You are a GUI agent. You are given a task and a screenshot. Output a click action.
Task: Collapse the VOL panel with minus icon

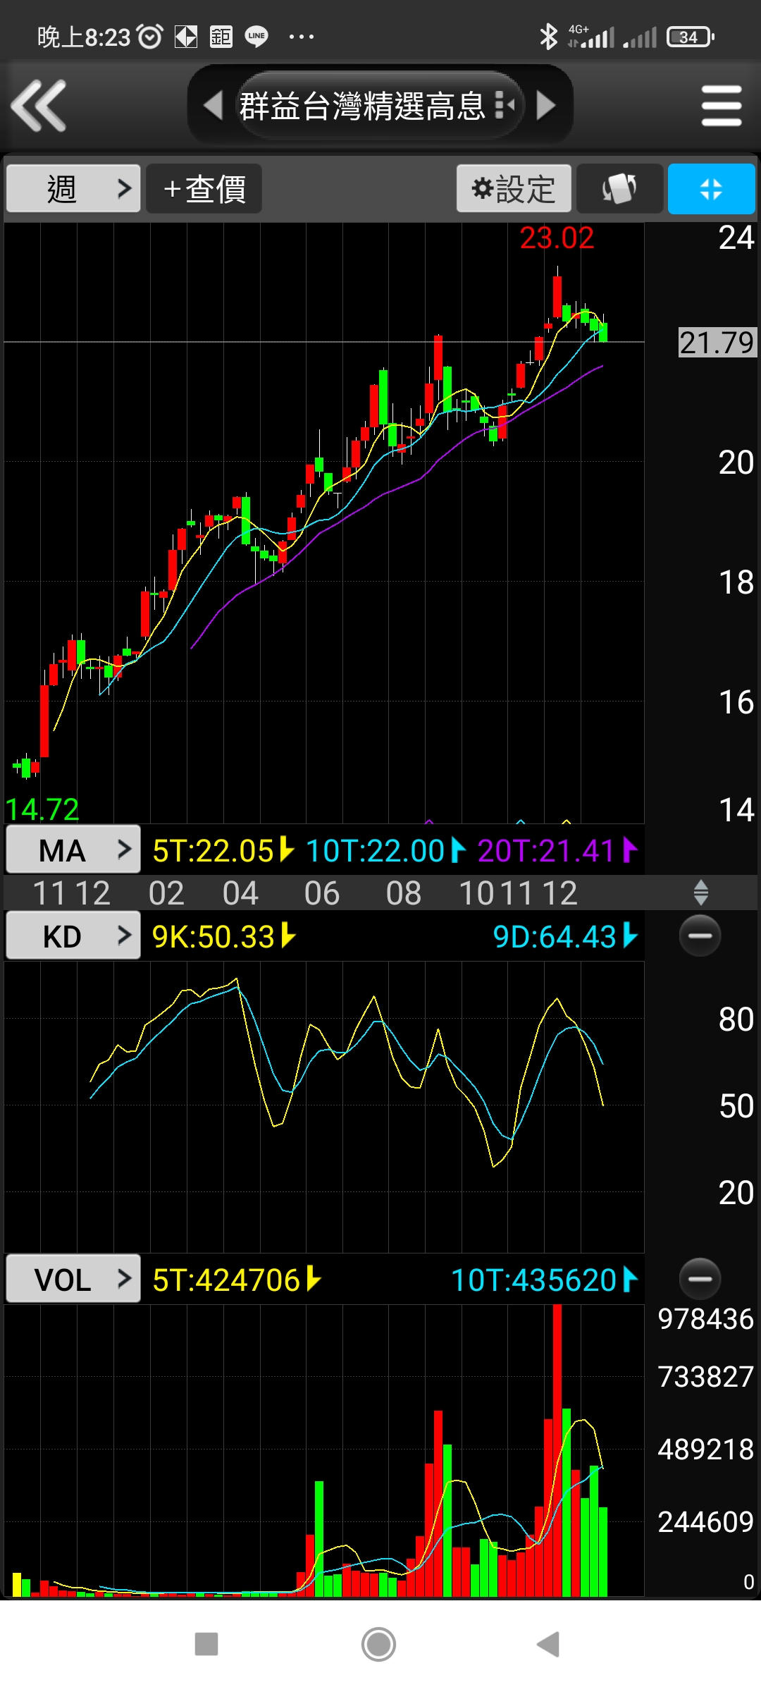700,1278
